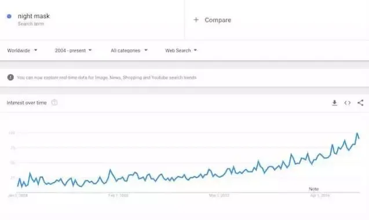Click the info icon in the notice bar

(x=10, y=77)
